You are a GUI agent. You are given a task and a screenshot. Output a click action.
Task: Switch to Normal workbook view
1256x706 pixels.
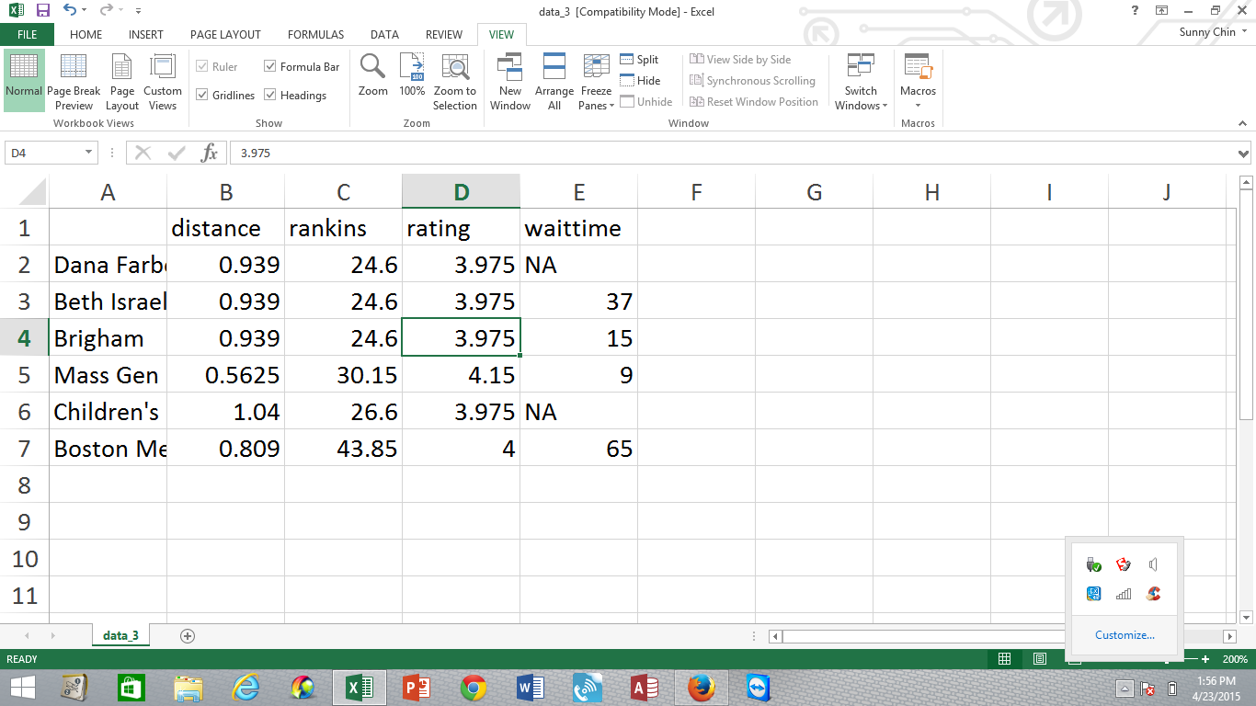(x=24, y=80)
